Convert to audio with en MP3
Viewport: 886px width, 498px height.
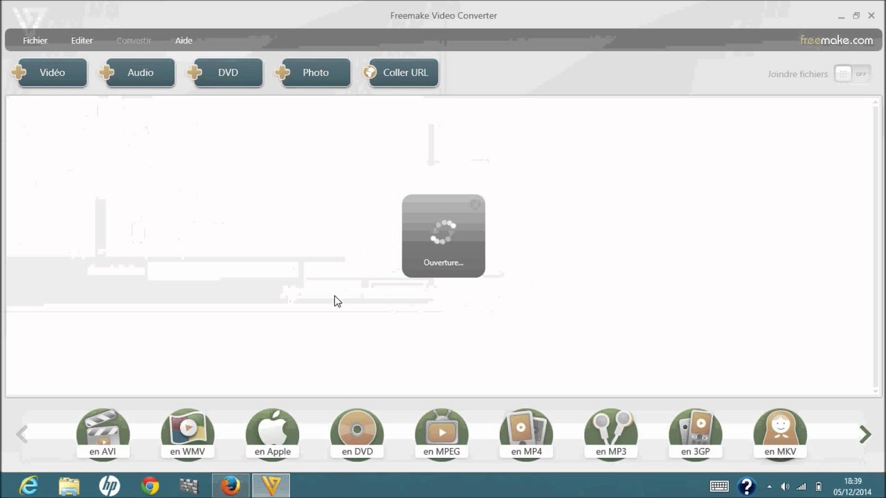click(611, 434)
